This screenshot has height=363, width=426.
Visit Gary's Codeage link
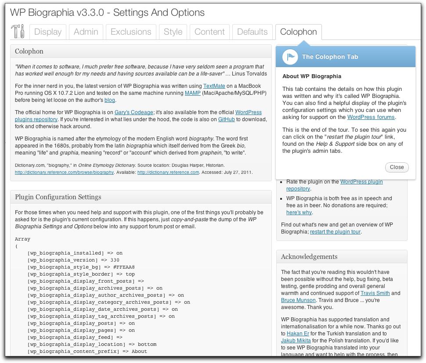(x=134, y=112)
